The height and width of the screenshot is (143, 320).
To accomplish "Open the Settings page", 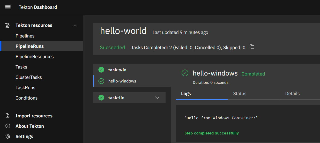I will click(41, 137).
